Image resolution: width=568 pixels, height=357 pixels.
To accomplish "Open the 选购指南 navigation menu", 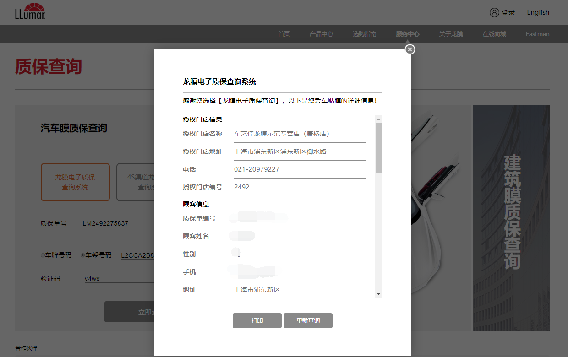I will (364, 33).
